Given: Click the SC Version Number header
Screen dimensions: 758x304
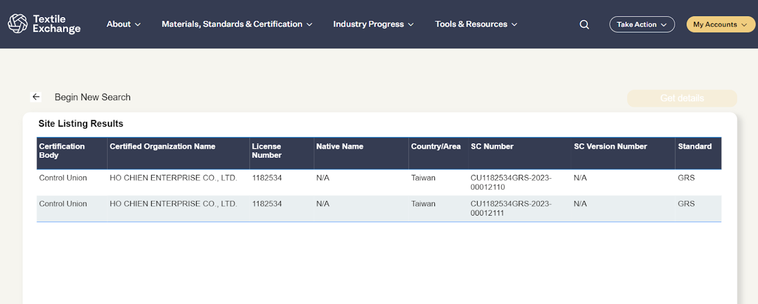Looking at the screenshot, I should [x=610, y=146].
